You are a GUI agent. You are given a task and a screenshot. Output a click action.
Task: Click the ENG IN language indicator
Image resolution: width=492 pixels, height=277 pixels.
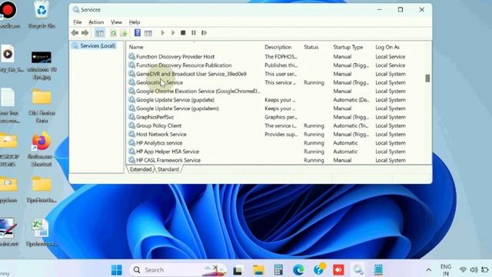(x=446, y=270)
